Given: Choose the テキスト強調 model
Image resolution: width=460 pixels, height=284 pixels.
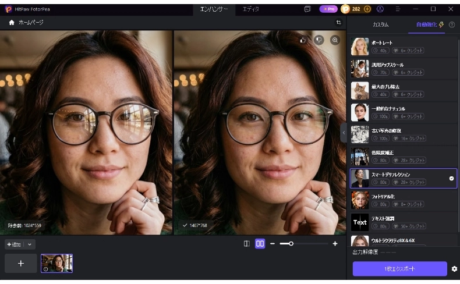Looking at the screenshot, I should click(404, 222).
